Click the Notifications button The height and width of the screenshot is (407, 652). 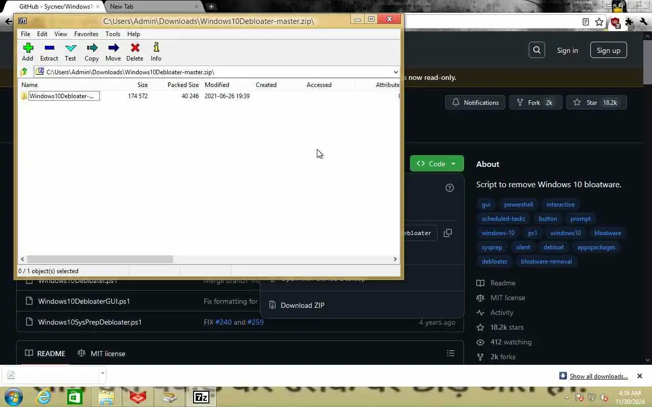(x=475, y=102)
